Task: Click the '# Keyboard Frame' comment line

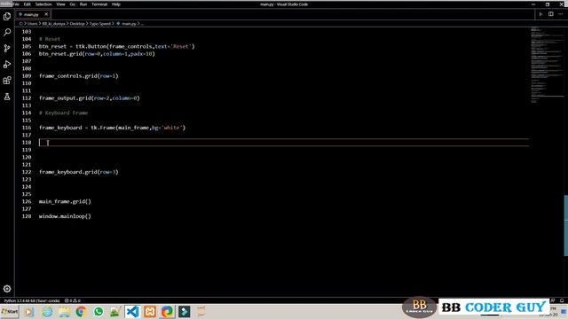Action: click(x=63, y=113)
